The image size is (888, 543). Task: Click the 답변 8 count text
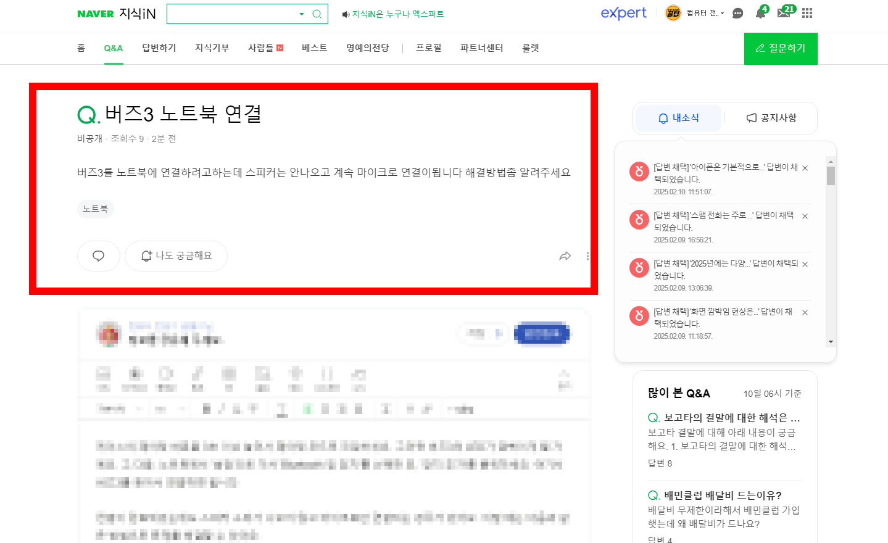click(x=660, y=463)
